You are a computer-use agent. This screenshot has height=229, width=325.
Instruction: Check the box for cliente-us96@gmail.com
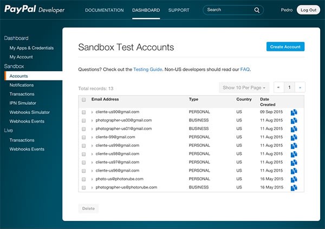(84, 171)
